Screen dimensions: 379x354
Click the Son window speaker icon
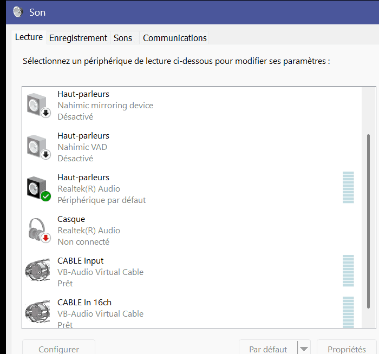click(x=18, y=12)
